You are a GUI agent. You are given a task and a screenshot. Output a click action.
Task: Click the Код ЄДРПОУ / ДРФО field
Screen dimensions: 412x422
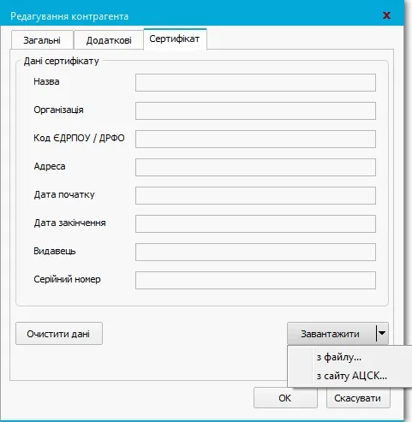(255, 140)
